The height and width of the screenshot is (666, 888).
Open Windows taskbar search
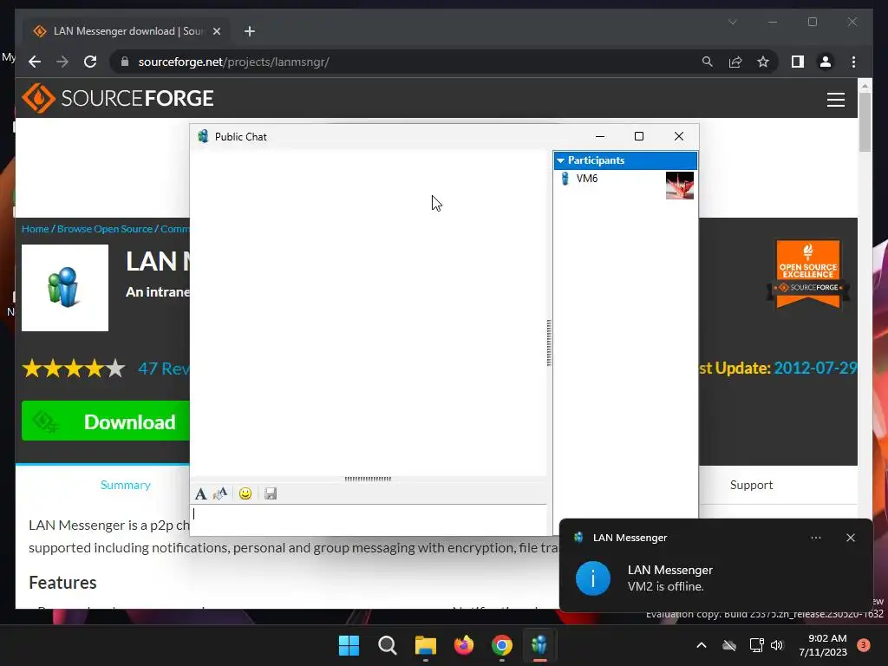pyautogui.click(x=388, y=645)
